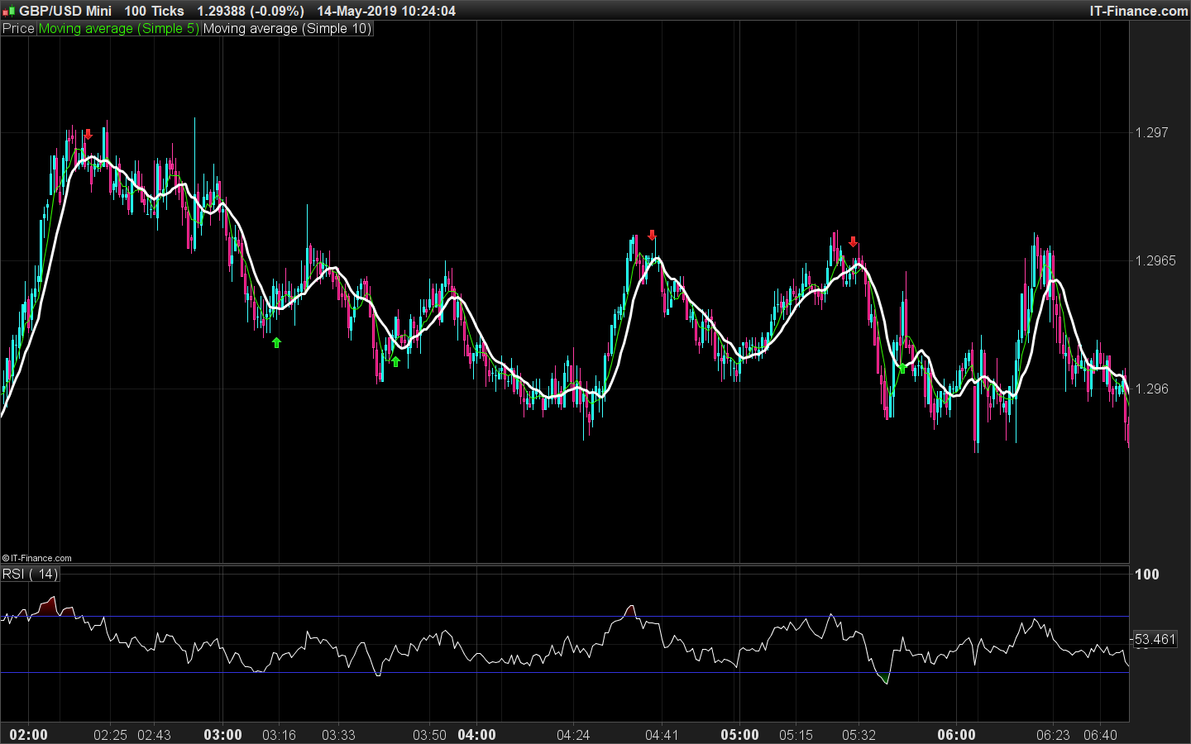Click the 05:00 time axis label

739,735
